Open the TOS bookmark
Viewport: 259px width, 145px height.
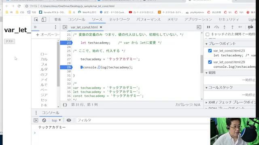point(32,12)
